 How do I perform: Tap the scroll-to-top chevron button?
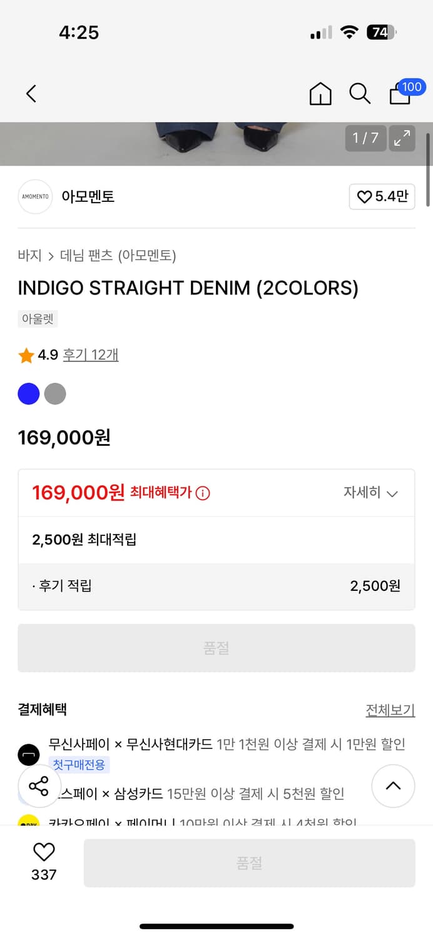coord(393,786)
